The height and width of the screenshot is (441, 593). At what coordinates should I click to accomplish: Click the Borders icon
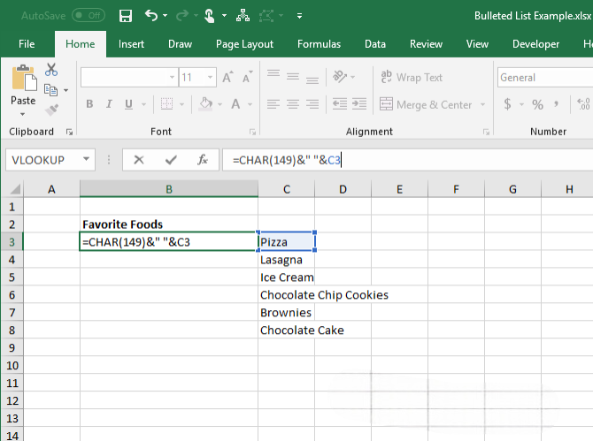(166, 103)
